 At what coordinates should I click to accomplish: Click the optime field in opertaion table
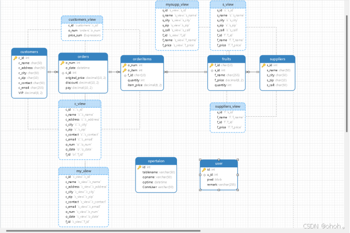(155, 182)
